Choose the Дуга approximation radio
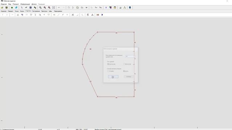 tap(124, 71)
